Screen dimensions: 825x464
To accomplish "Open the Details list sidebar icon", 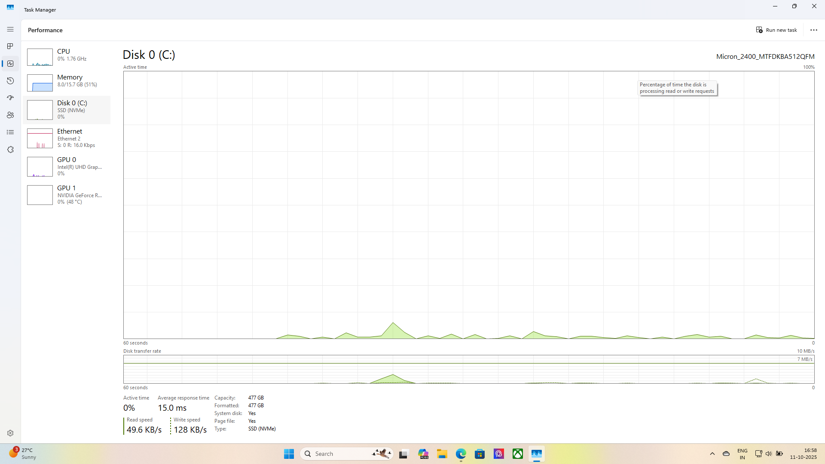I will click(x=10, y=132).
